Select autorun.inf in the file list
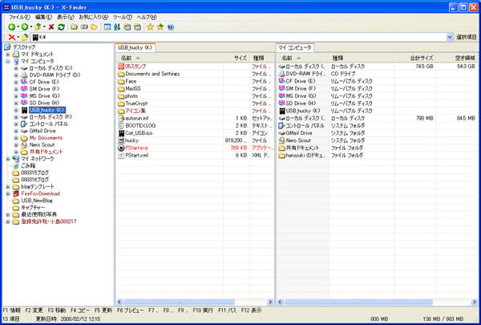The height and width of the screenshot is (325, 481). click(137, 118)
